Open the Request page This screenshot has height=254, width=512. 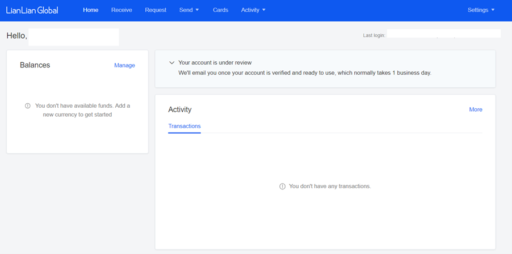156,10
